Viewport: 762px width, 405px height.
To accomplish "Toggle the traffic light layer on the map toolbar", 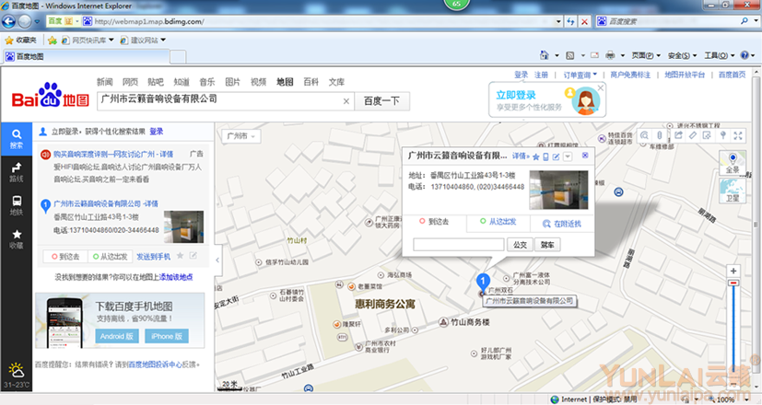I will 660,135.
